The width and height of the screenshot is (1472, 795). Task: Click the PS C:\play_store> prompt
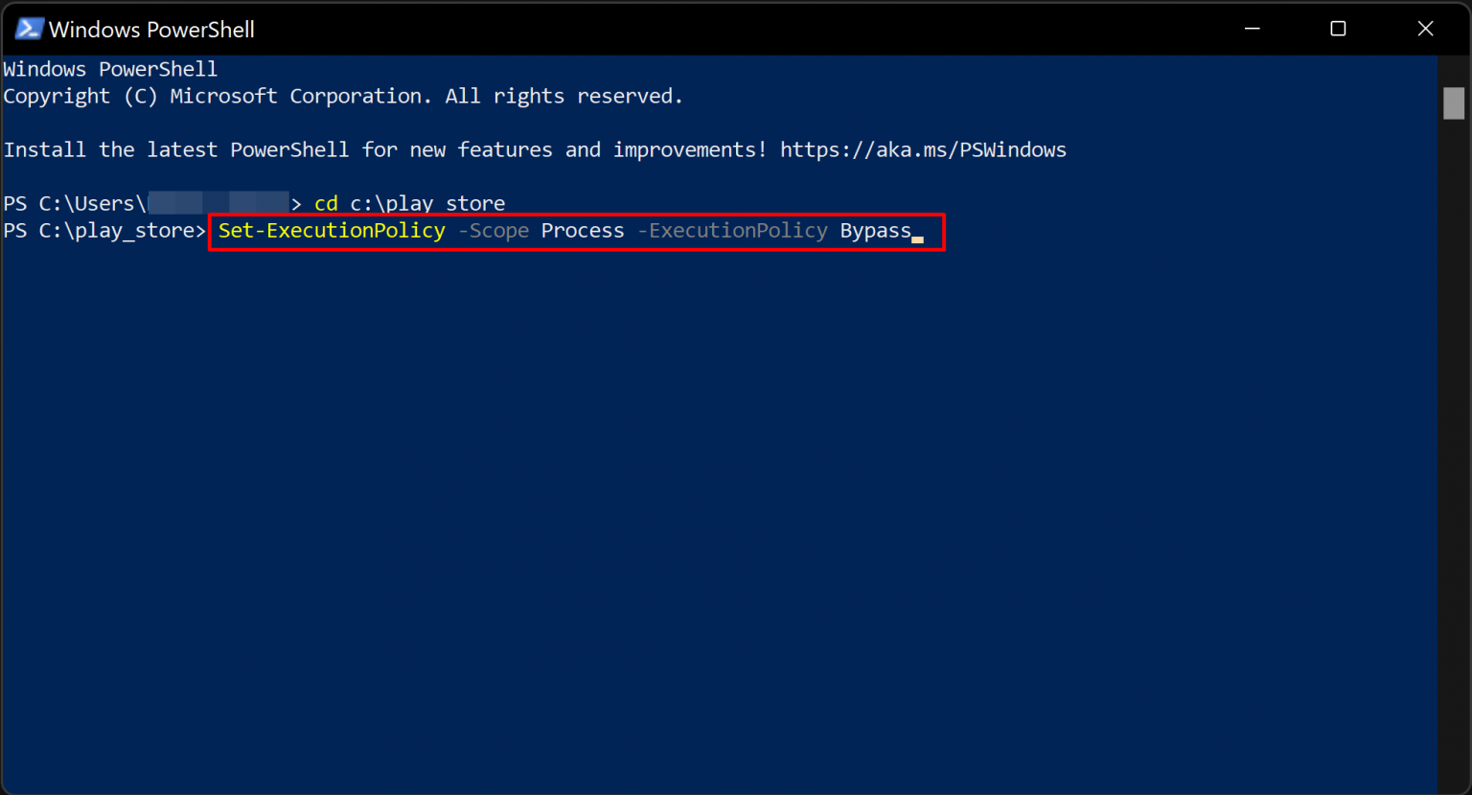103,231
